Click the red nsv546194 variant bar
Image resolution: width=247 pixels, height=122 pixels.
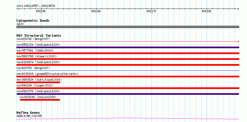point(128,88)
